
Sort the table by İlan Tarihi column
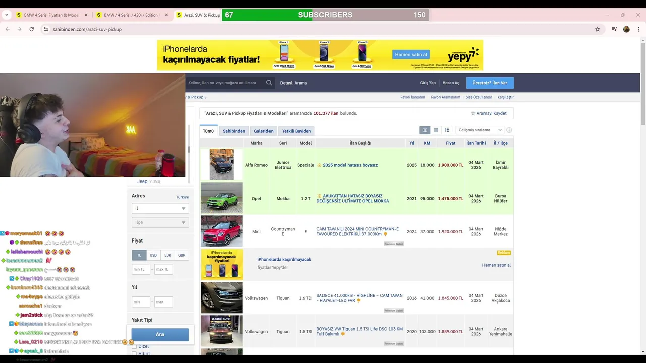coord(476,143)
